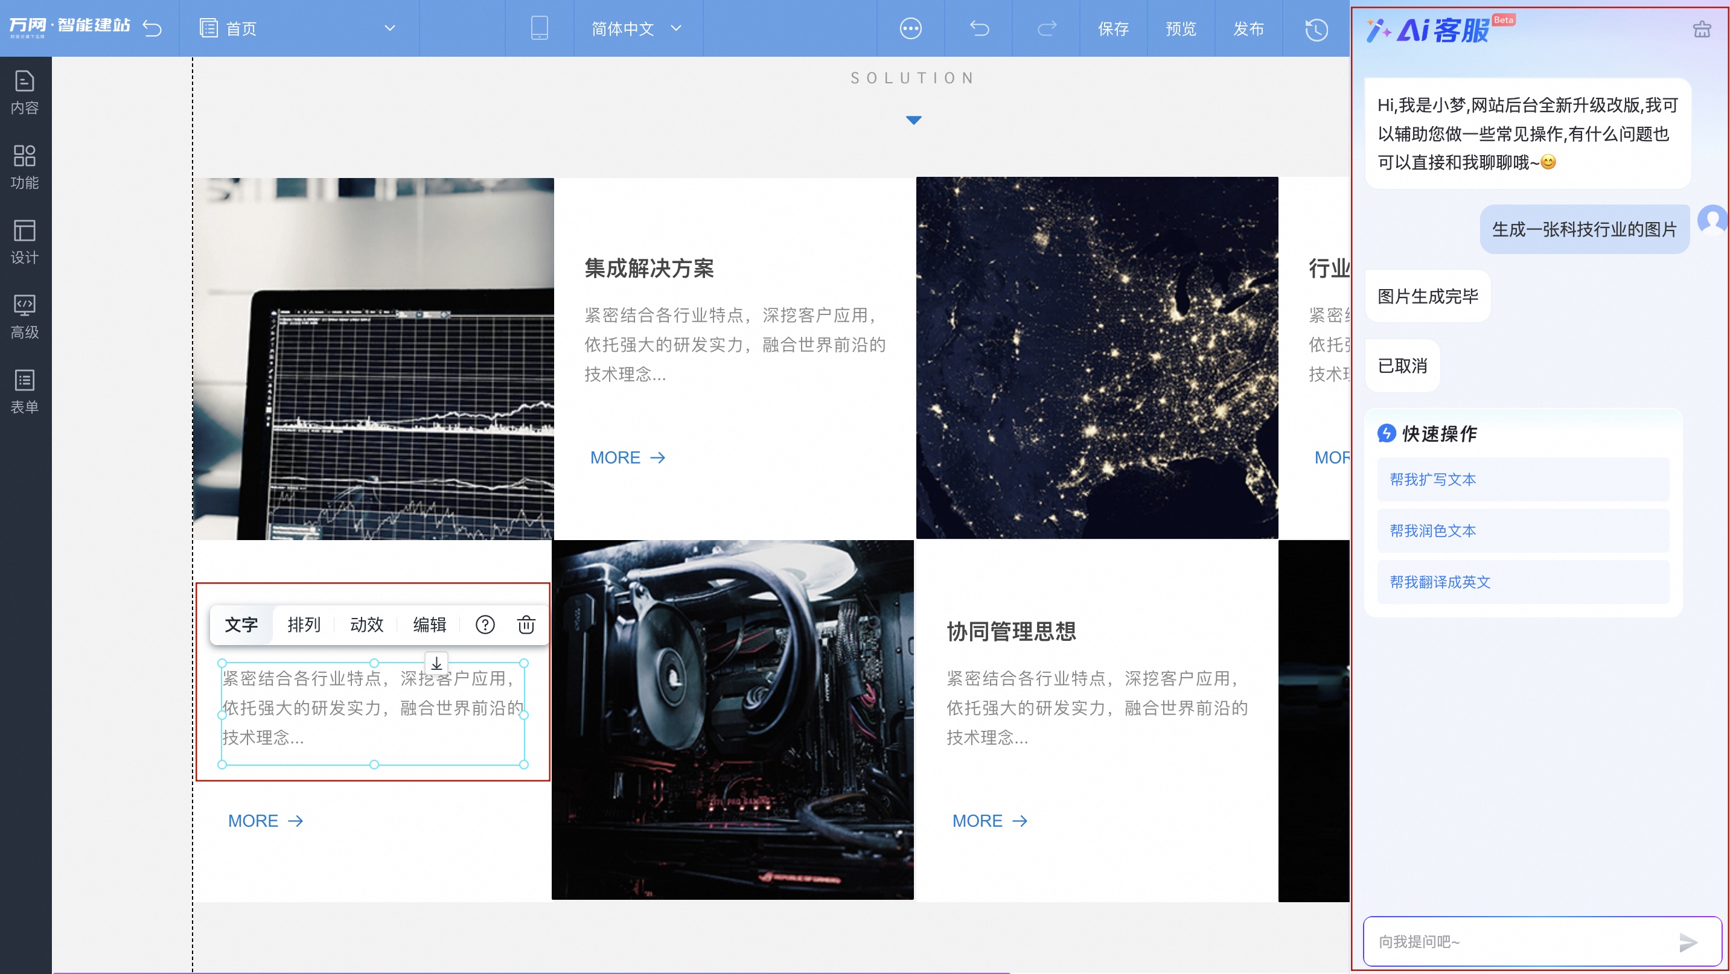Open the 功能 functions panel
Image resolution: width=1730 pixels, height=974 pixels.
[x=25, y=167]
